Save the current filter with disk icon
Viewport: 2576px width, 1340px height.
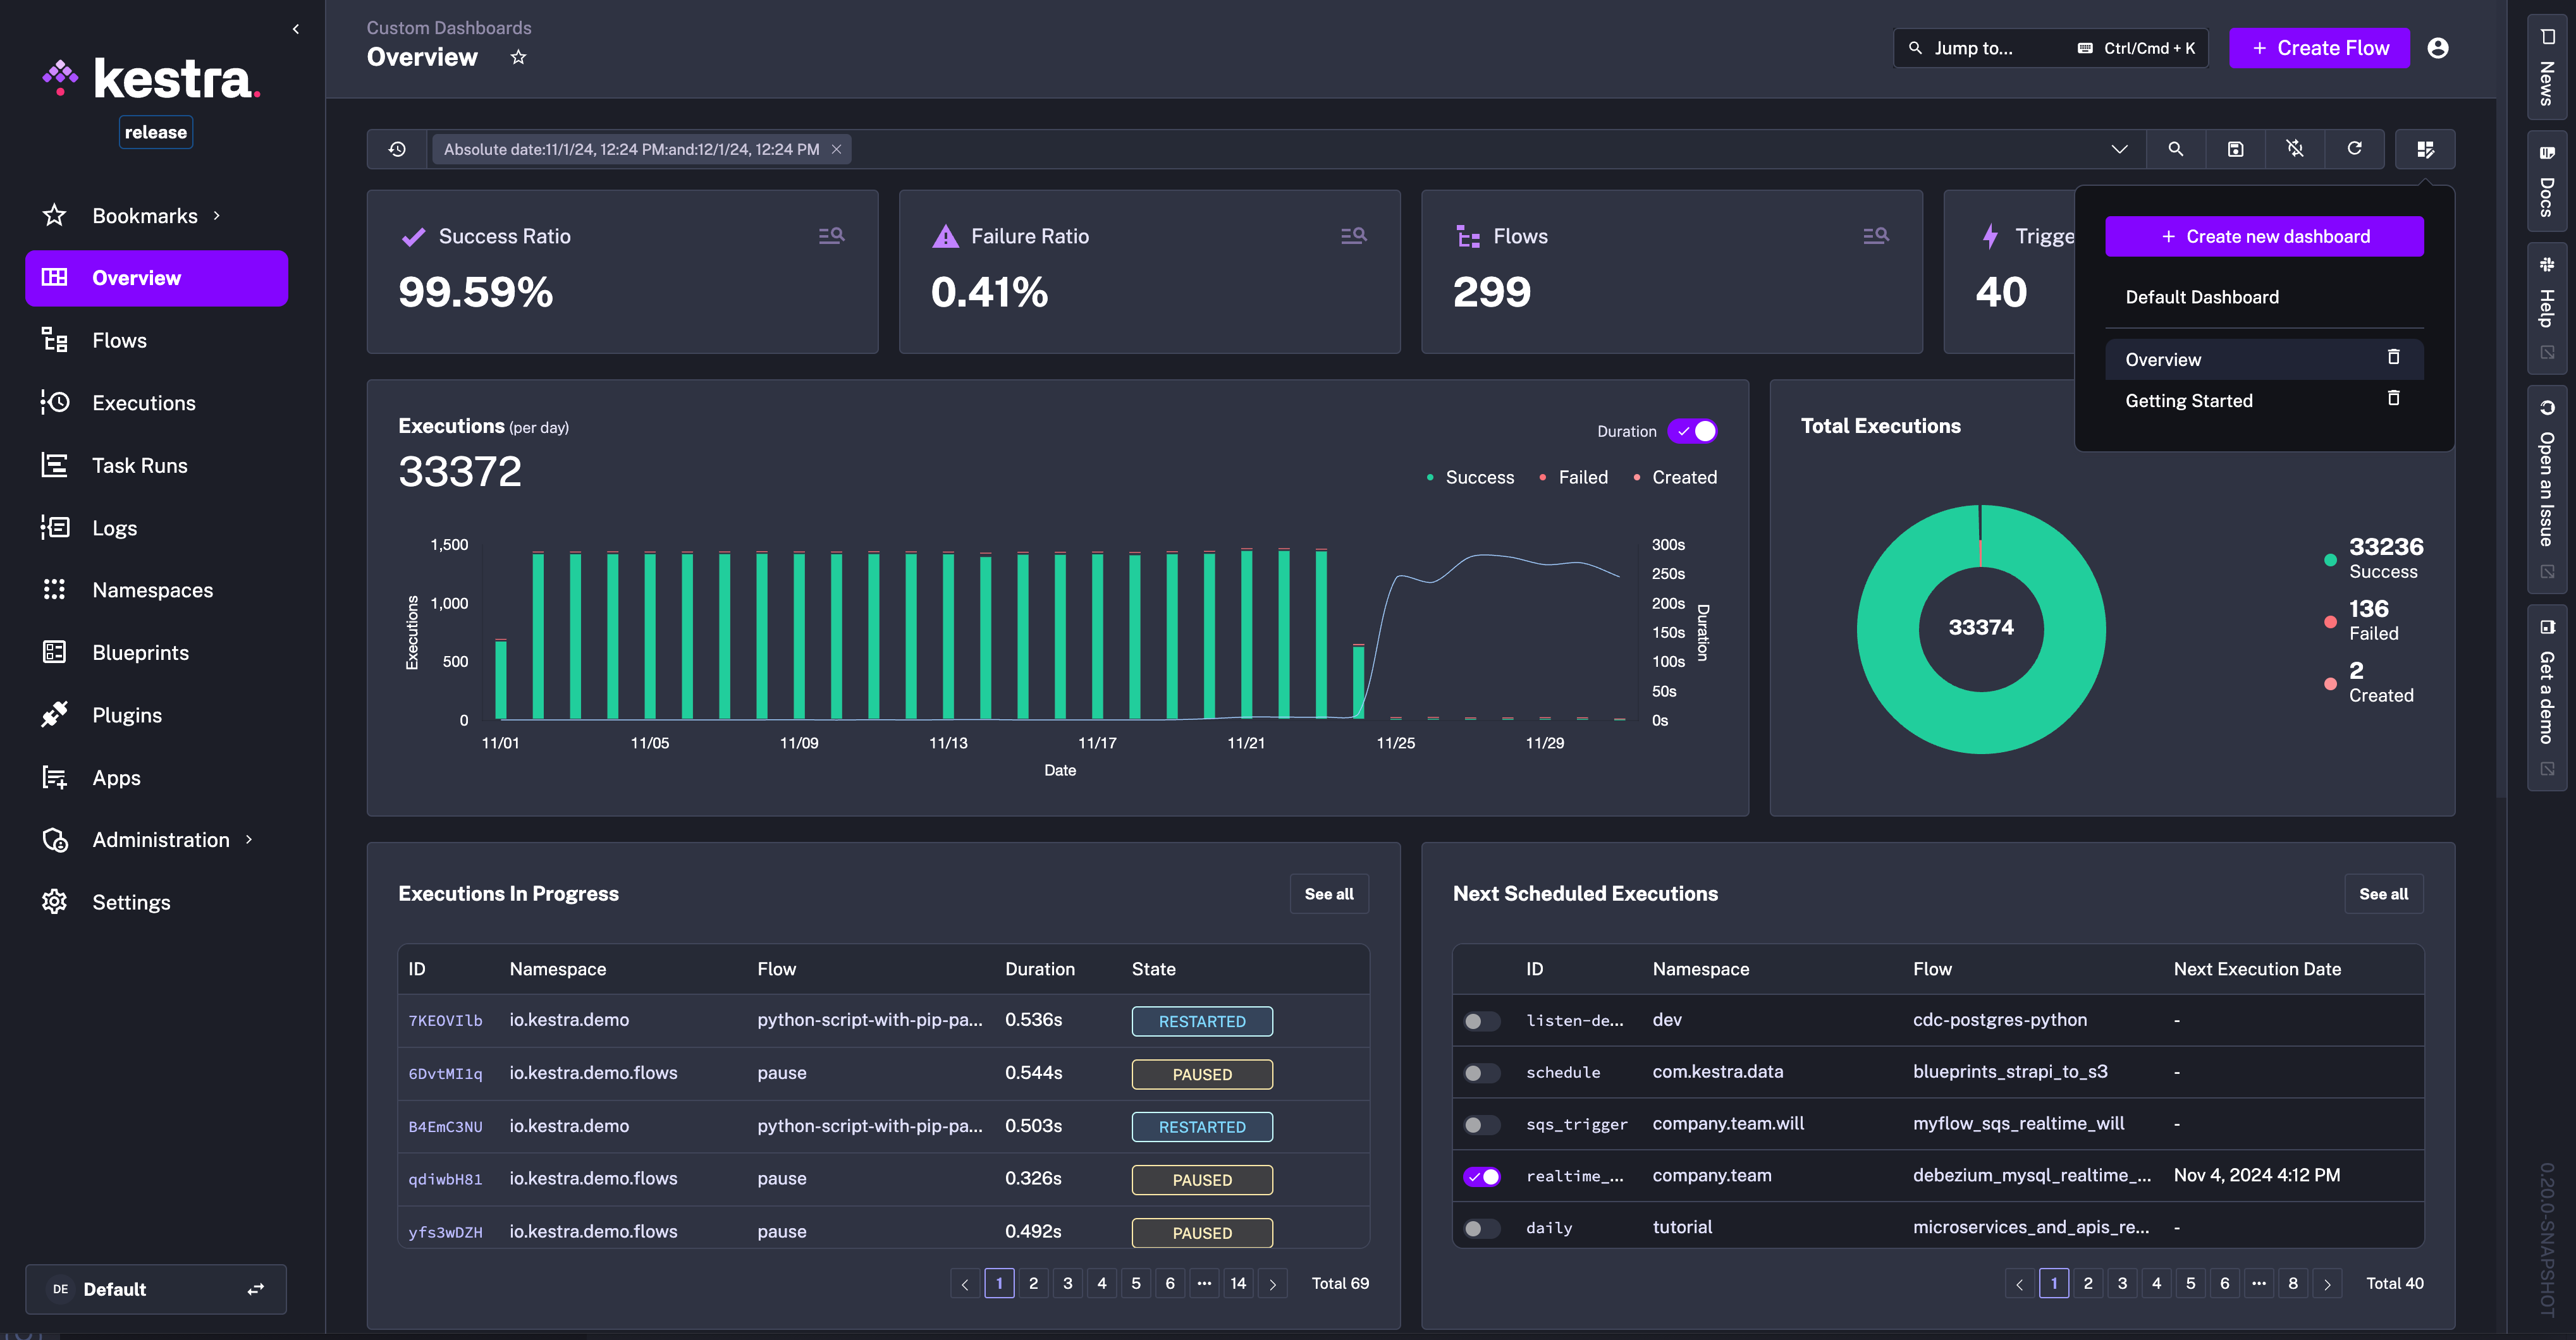click(x=2235, y=149)
